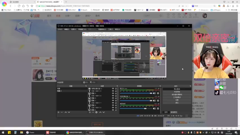
Task: Select the first scene in Scenes list
Action: (72, 88)
